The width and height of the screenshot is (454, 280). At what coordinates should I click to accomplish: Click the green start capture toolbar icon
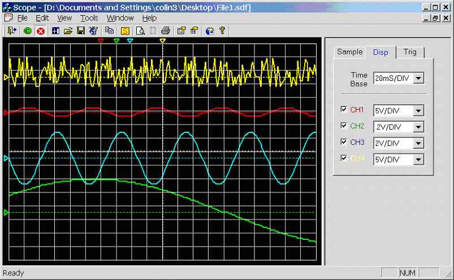[x=28, y=31]
